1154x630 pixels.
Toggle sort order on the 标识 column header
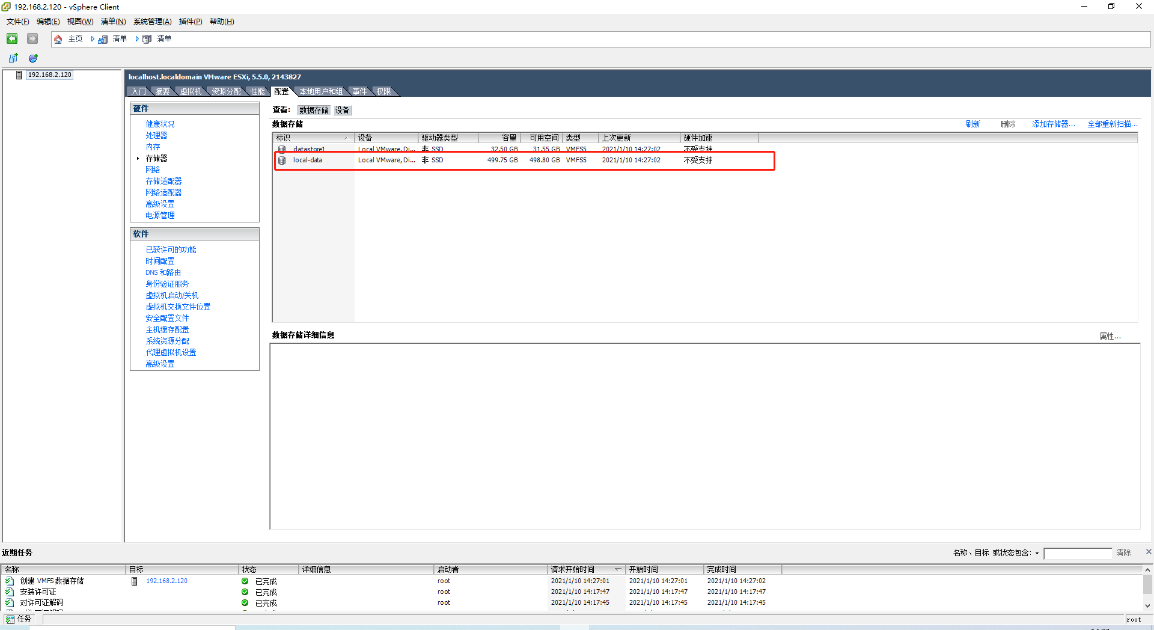pos(313,138)
